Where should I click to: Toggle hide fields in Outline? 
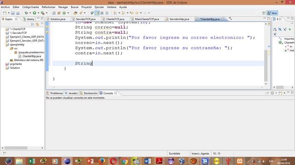(x=280, y=29)
